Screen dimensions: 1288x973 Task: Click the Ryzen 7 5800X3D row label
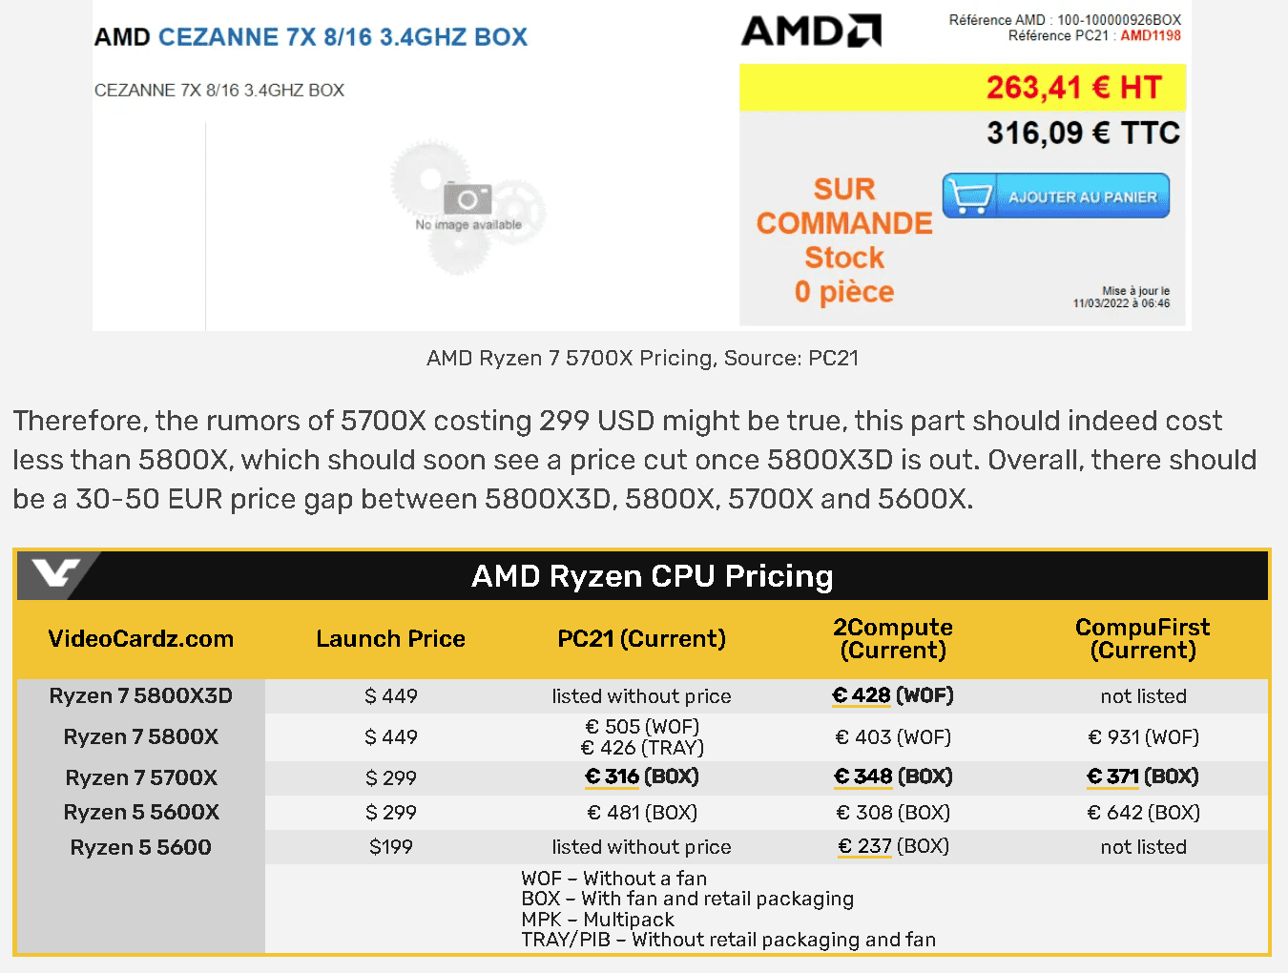[x=141, y=696]
